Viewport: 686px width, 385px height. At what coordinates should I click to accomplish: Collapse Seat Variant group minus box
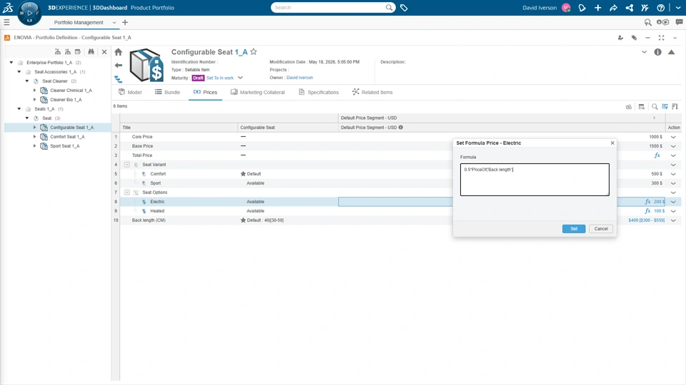(127, 165)
